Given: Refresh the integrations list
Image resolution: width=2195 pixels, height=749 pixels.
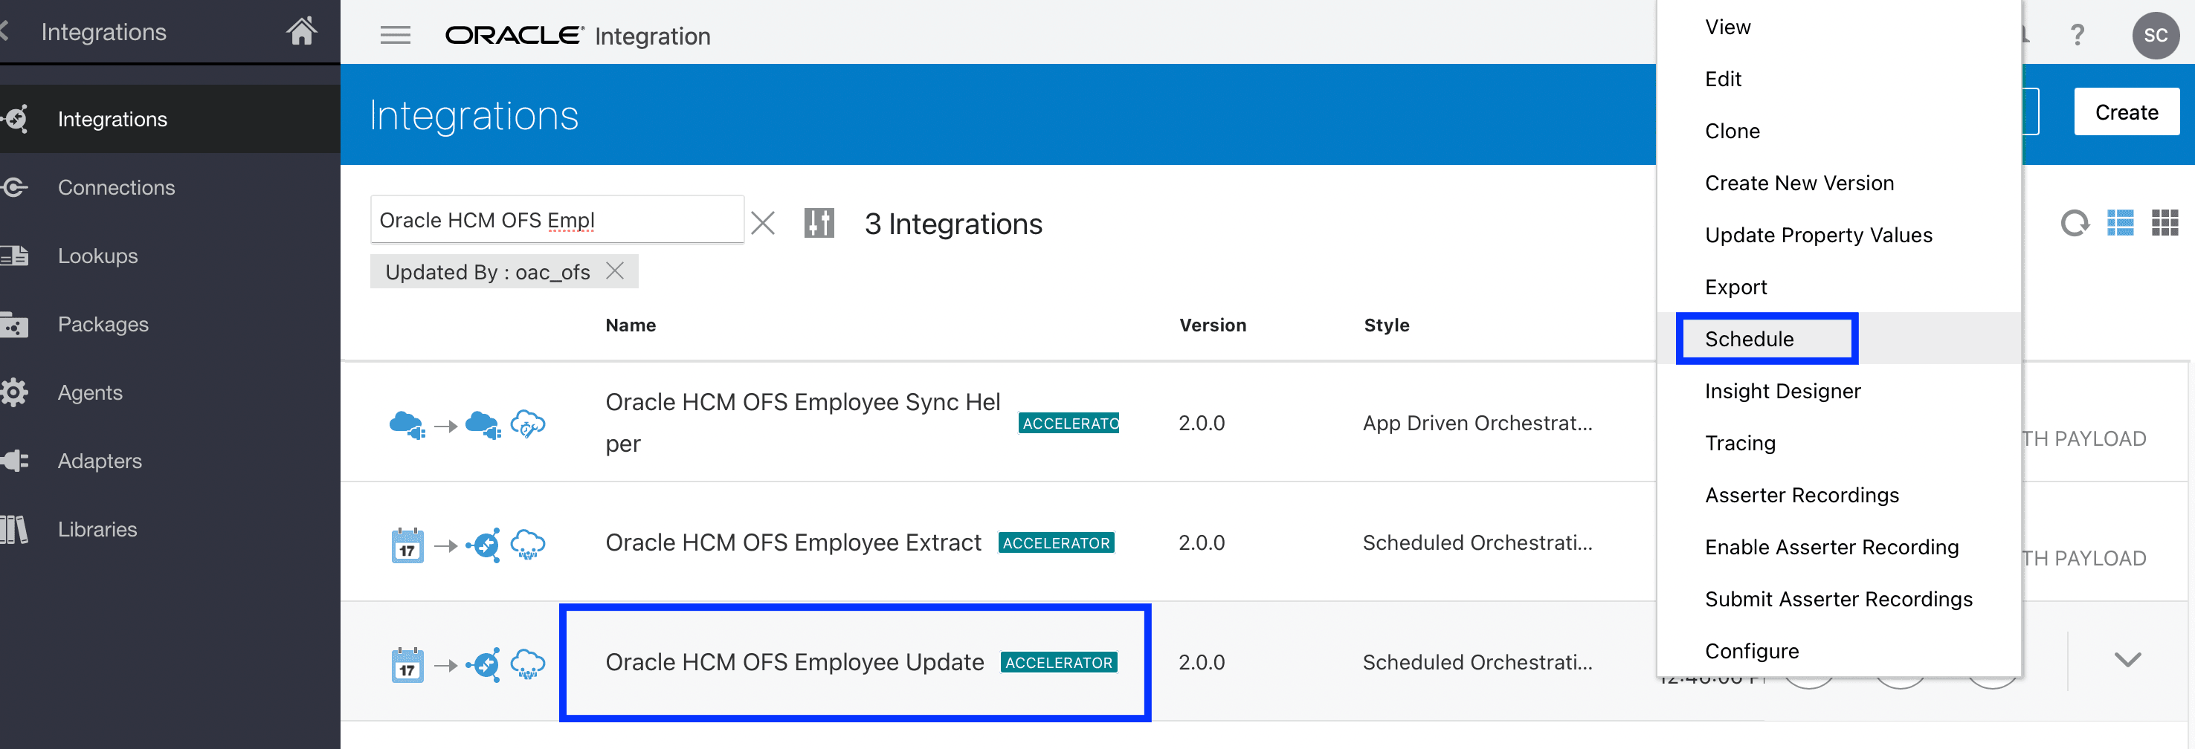Looking at the screenshot, I should point(2074,223).
